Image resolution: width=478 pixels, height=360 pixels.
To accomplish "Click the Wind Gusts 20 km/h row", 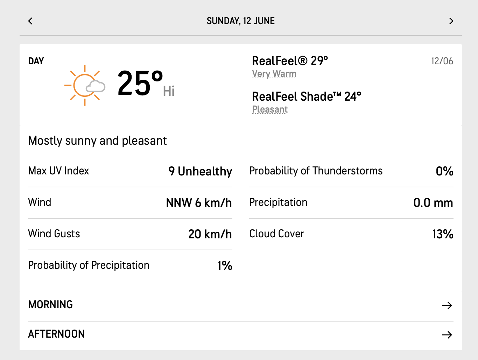I will (x=130, y=234).
